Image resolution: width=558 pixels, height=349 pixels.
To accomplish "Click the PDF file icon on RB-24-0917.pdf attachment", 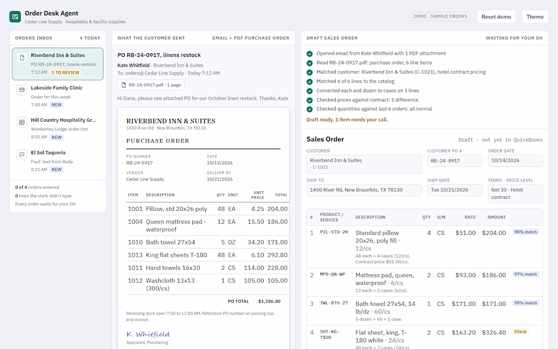I will [x=124, y=85].
